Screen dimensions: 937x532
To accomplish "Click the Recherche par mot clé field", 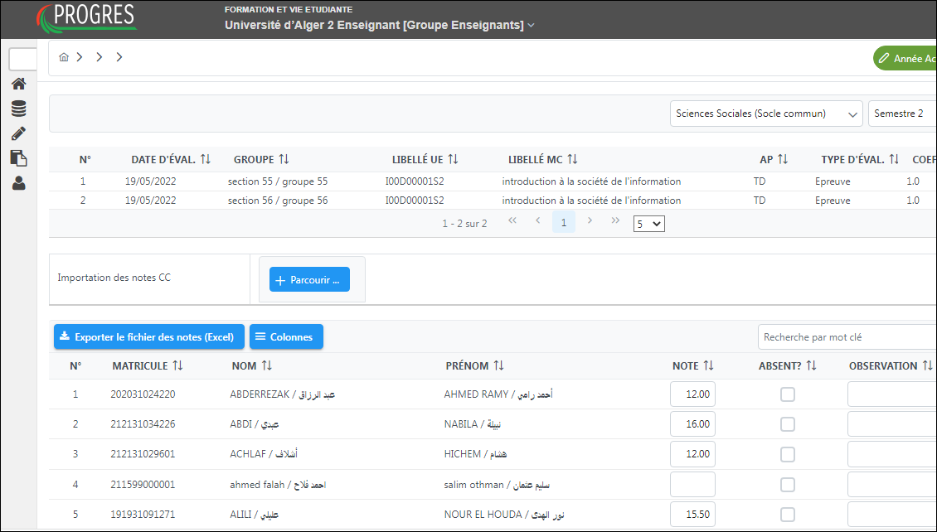I will pos(846,337).
